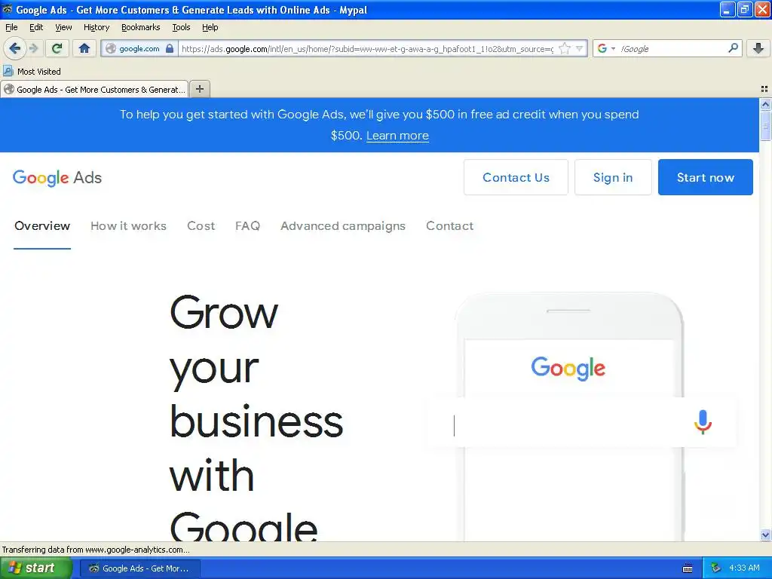This screenshot has height=579, width=772.
Task: Click the search magnifier icon
Action: (x=733, y=47)
